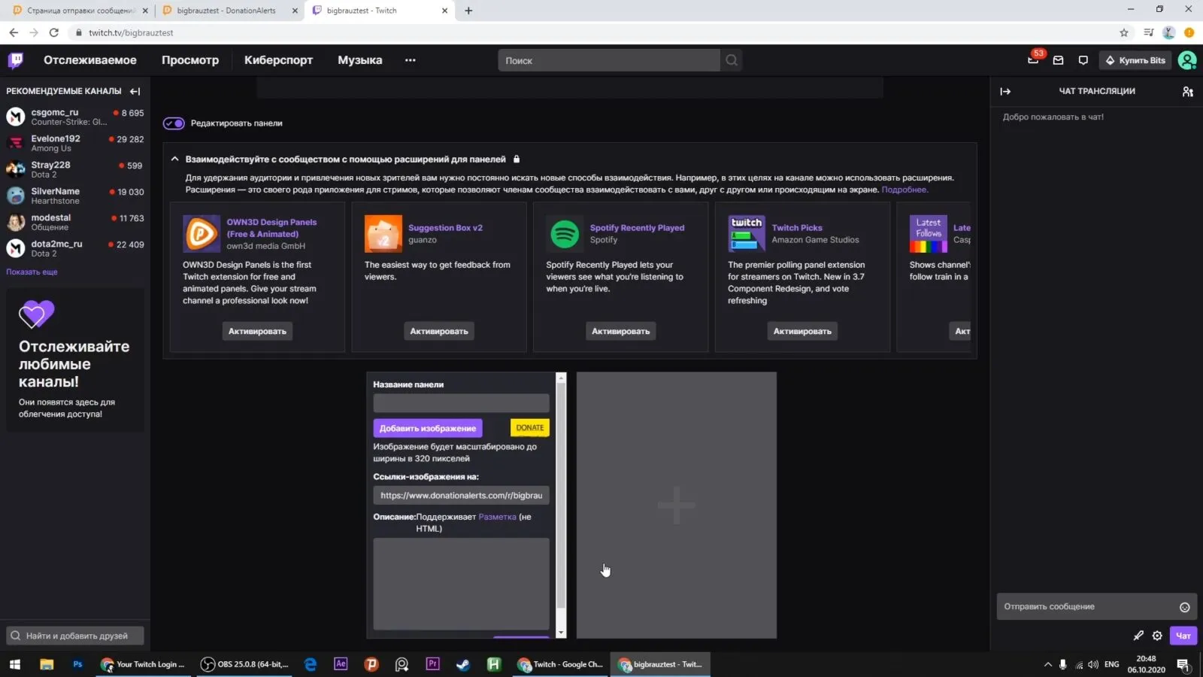
Task: Click the Добавить изображение button
Action: coord(428,428)
